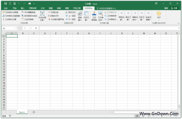
Task: Open the 其它工具 dropdown
Action: (128, 16)
